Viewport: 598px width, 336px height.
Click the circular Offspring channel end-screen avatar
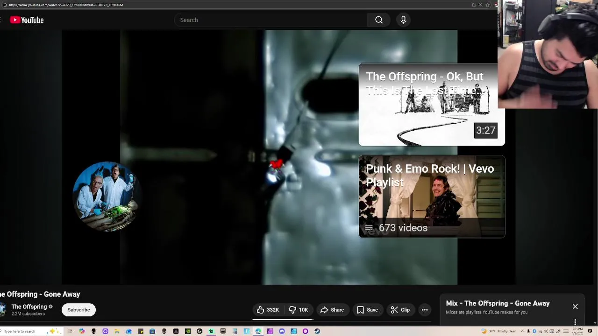point(107,196)
